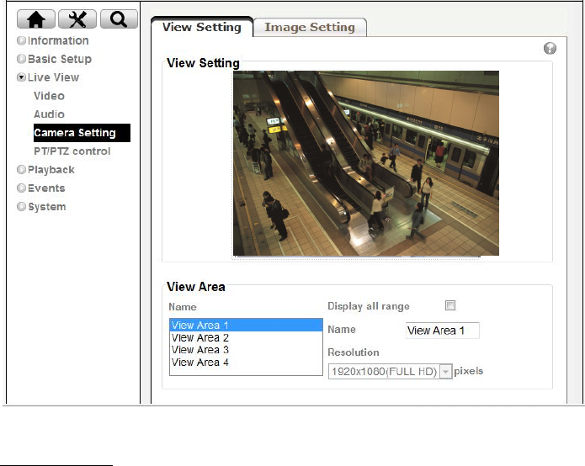The image size is (585, 466).
Task: Expand the Playback menu bullet
Action: 21,170
